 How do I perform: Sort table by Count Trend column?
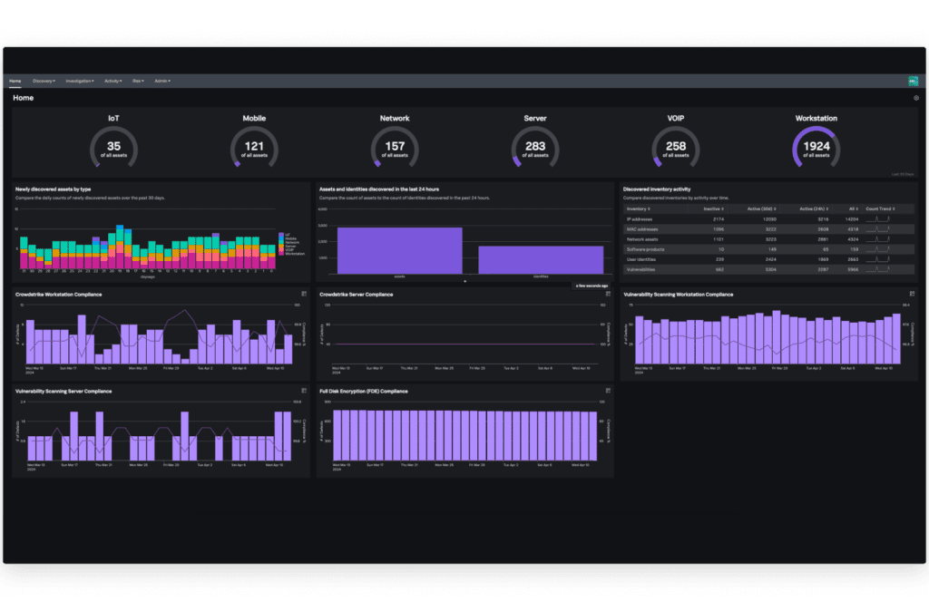click(x=880, y=209)
